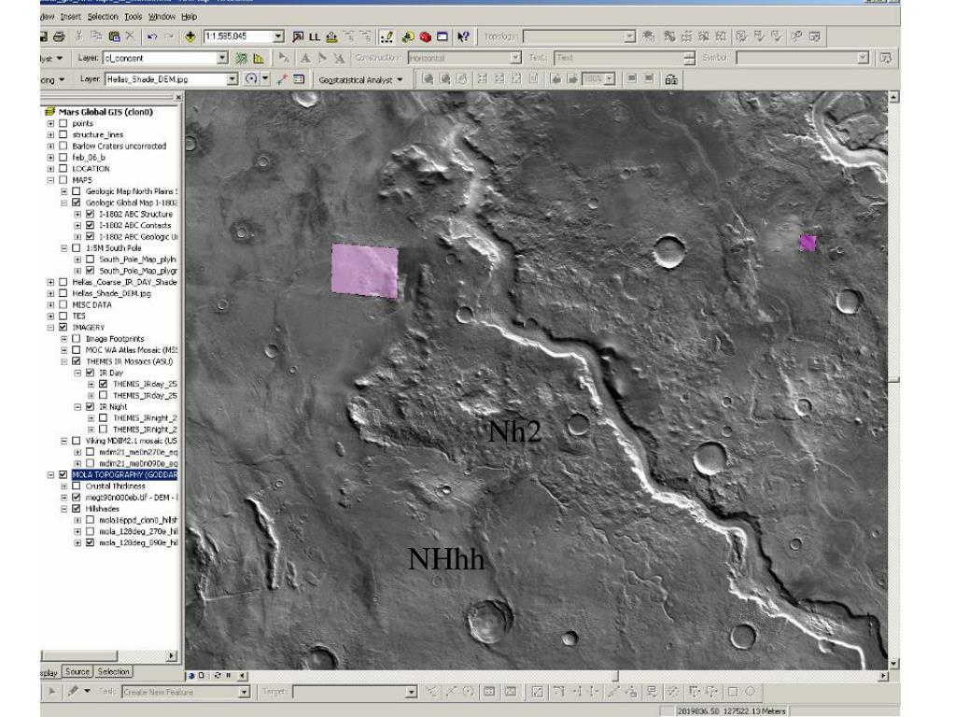Switch to the Source tab
Image resolution: width=956 pixels, height=717 pixels.
[x=77, y=671]
